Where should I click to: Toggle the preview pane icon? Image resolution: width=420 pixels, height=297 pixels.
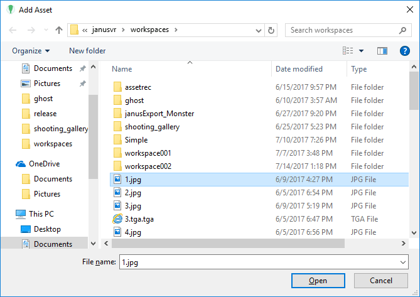click(382, 51)
